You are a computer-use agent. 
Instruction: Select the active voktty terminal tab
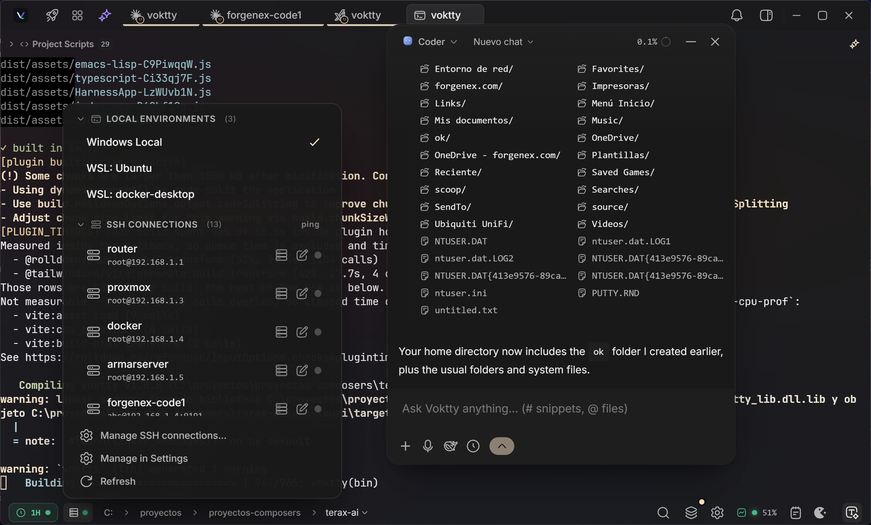point(445,15)
